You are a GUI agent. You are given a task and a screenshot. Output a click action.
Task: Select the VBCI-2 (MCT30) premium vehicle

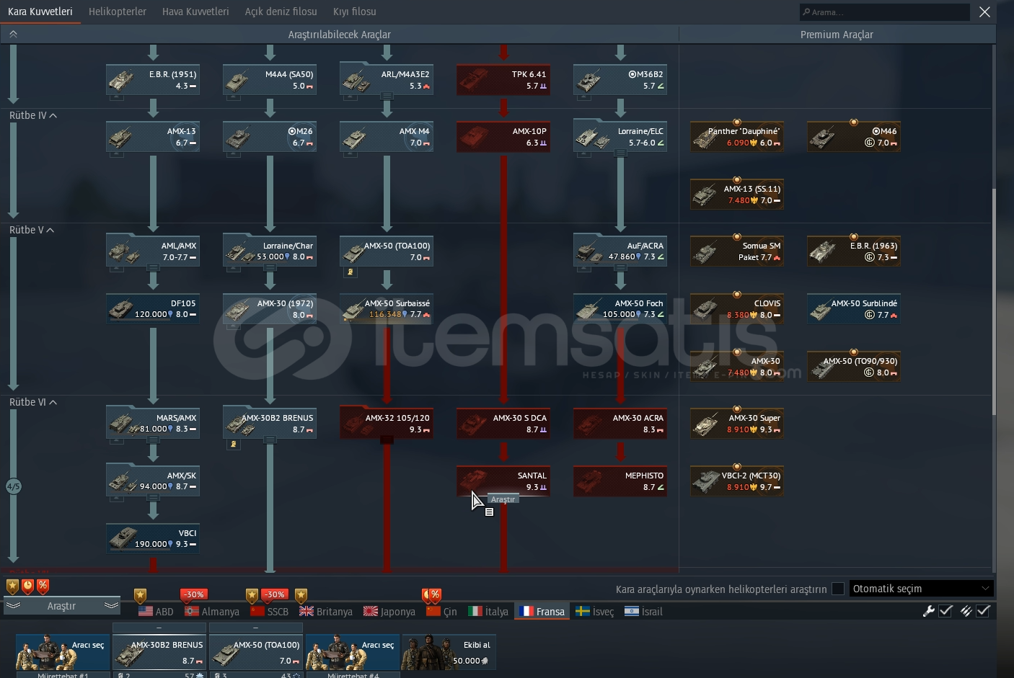(x=737, y=481)
